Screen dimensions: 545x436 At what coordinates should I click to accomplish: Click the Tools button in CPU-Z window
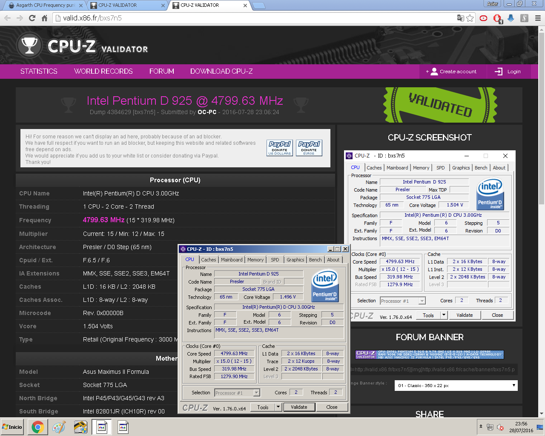[x=263, y=407]
